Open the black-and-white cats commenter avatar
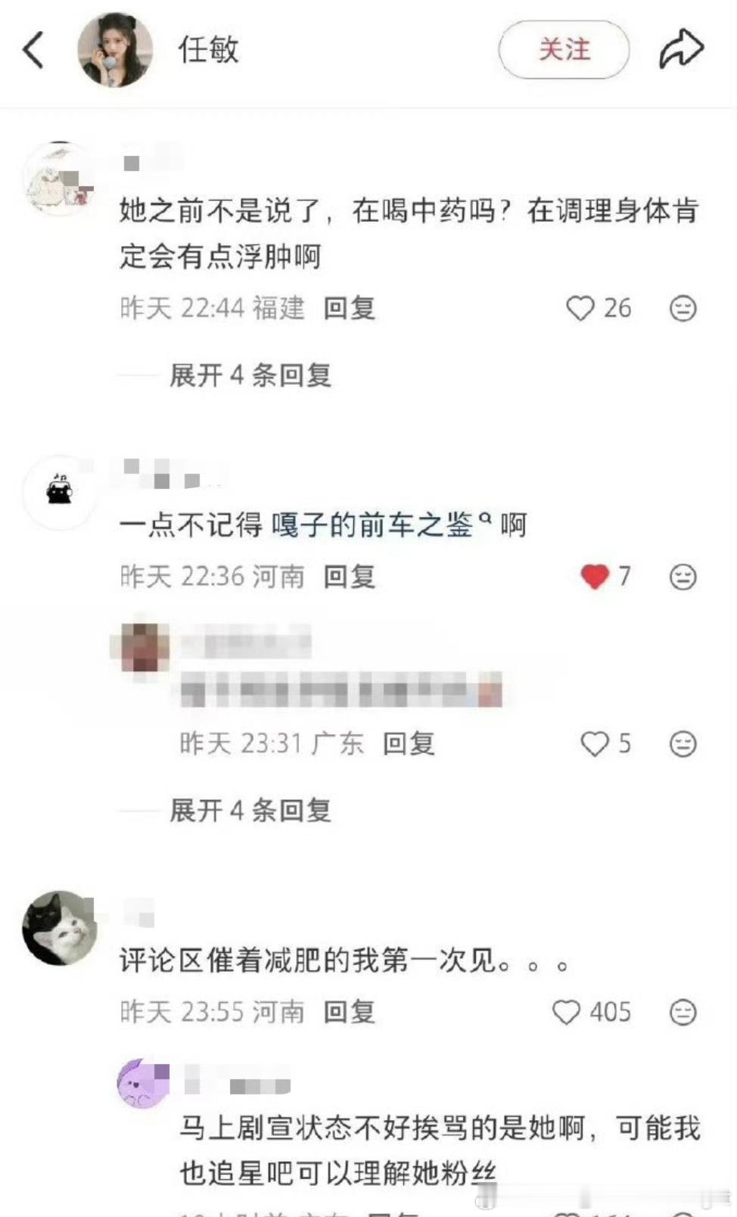The height and width of the screenshot is (1217, 737). tap(60, 928)
